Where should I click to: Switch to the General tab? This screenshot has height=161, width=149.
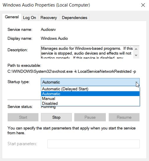[x=12, y=17]
